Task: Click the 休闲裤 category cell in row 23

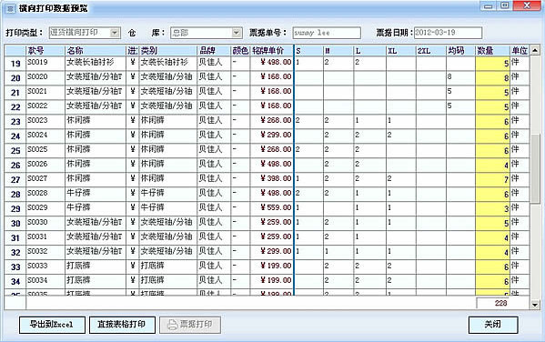Action: [x=168, y=121]
